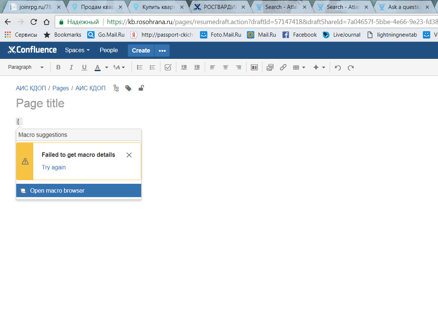This screenshot has width=438, height=321.
Task: Open the Spaces menu
Action: coord(77,50)
